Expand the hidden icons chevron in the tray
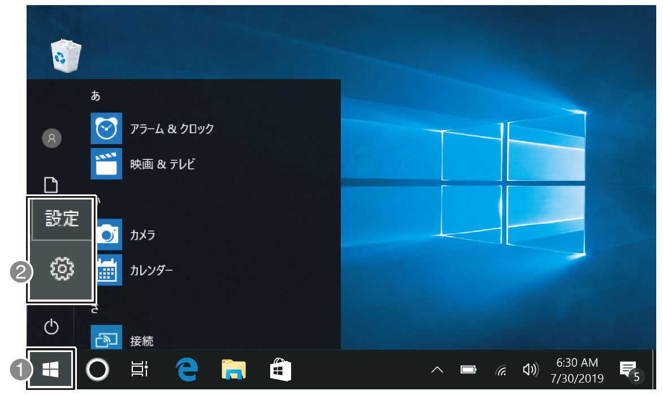Viewport: 663px width, 395px height. click(x=436, y=370)
